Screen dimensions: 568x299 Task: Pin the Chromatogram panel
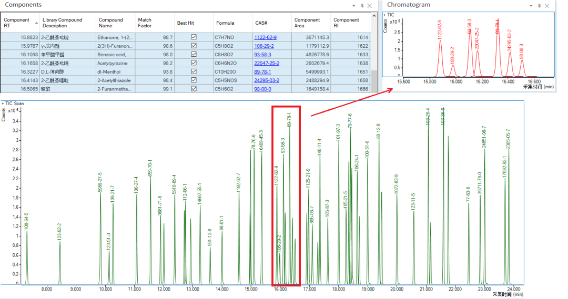point(539,6)
